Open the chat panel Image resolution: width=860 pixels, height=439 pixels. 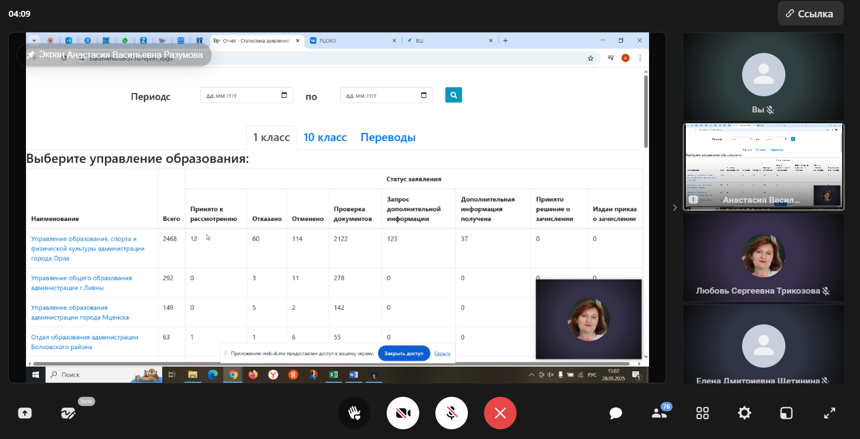click(x=616, y=414)
